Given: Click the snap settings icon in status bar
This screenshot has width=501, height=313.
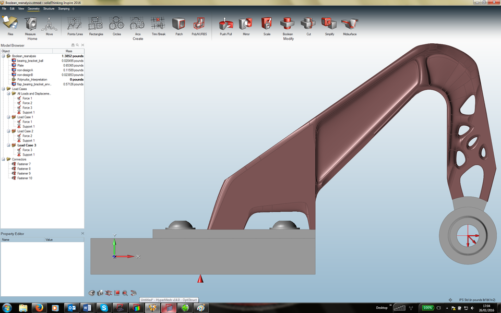Looking at the screenshot, I should coord(450,300).
